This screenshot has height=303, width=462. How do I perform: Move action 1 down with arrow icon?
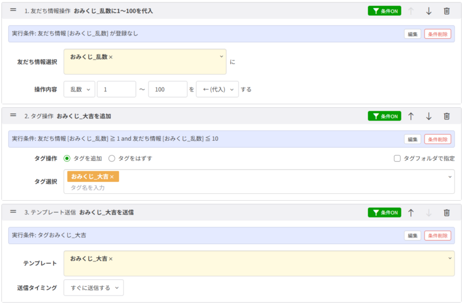[429, 11]
